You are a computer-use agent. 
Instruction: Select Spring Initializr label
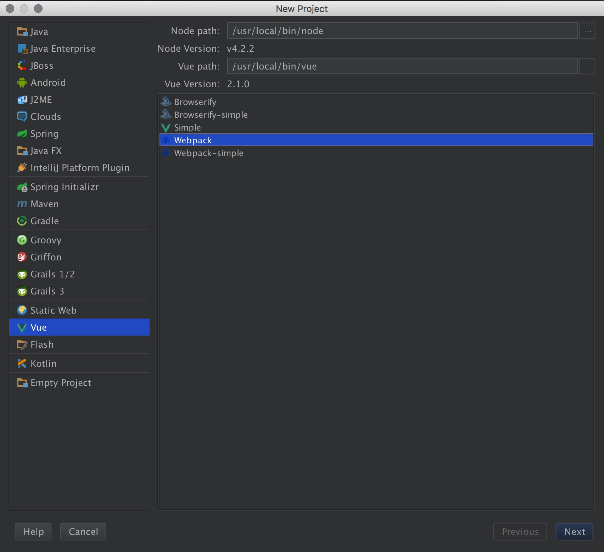point(65,187)
